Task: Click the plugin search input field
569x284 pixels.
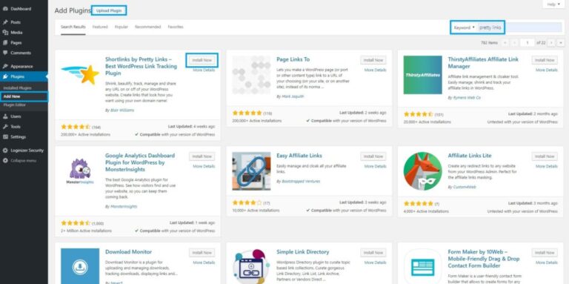Action: click(519, 27)
